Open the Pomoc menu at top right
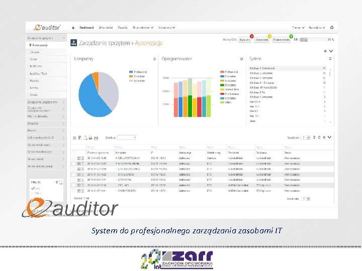This screenshot has width=362, height=271. click(298, 28)
